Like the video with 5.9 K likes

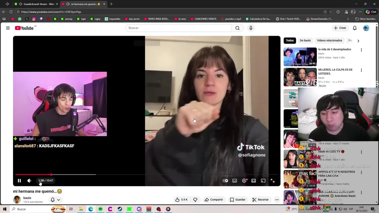[181, 200]
